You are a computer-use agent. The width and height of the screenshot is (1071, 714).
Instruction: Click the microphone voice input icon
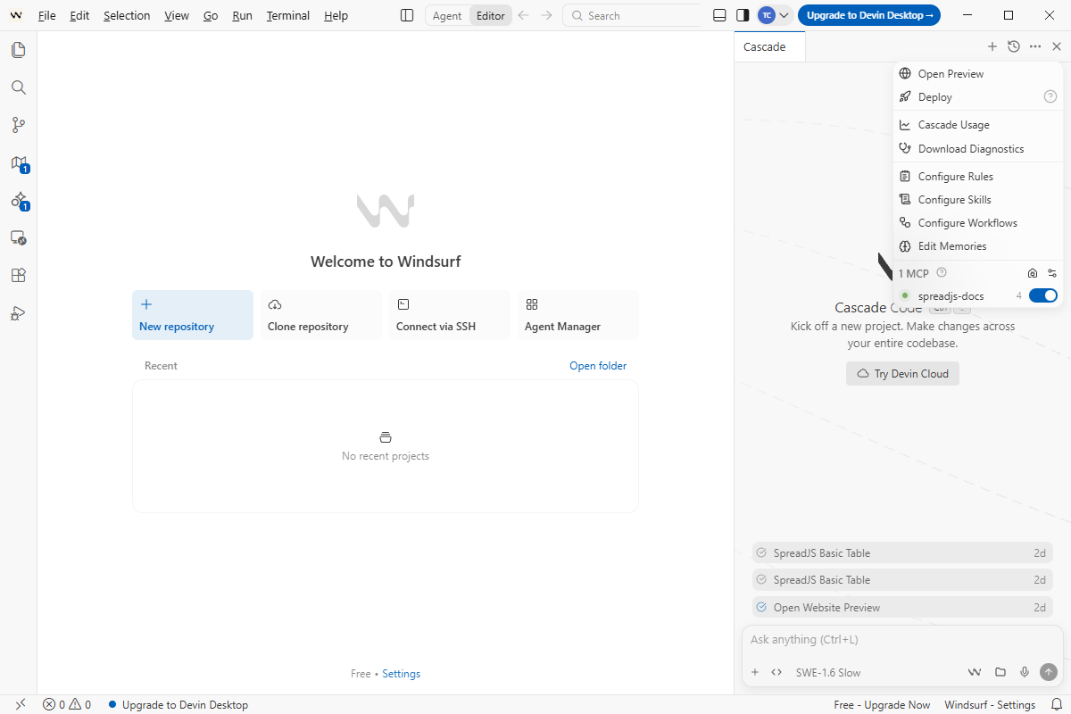[x=1025, y=672]
